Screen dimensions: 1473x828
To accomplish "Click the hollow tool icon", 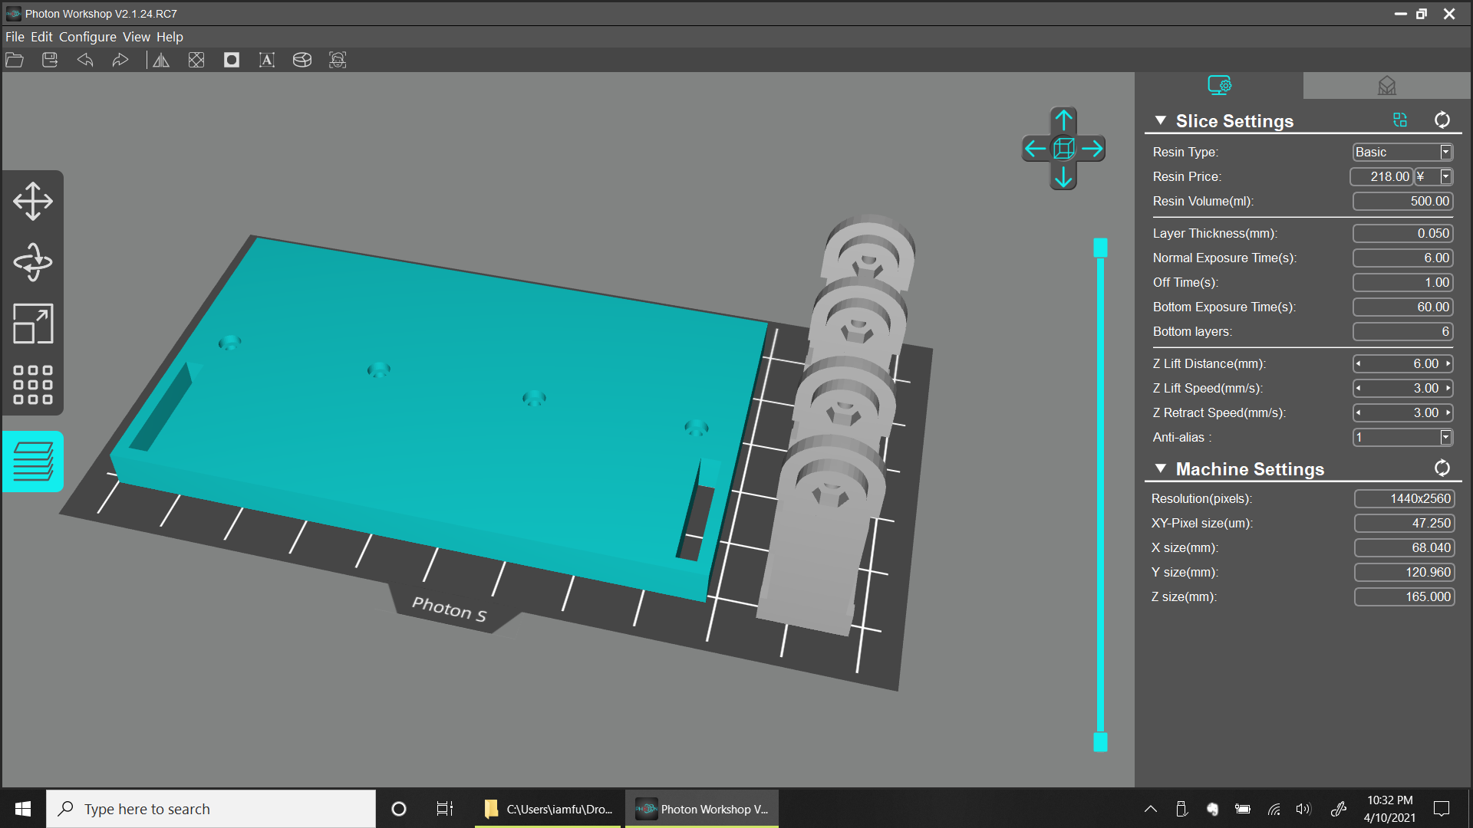I will (x=231, y=60).
